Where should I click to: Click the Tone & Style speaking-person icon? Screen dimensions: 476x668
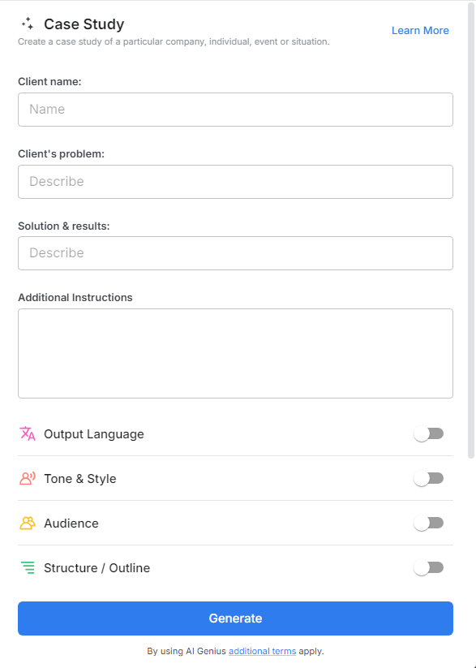point(27,478)
